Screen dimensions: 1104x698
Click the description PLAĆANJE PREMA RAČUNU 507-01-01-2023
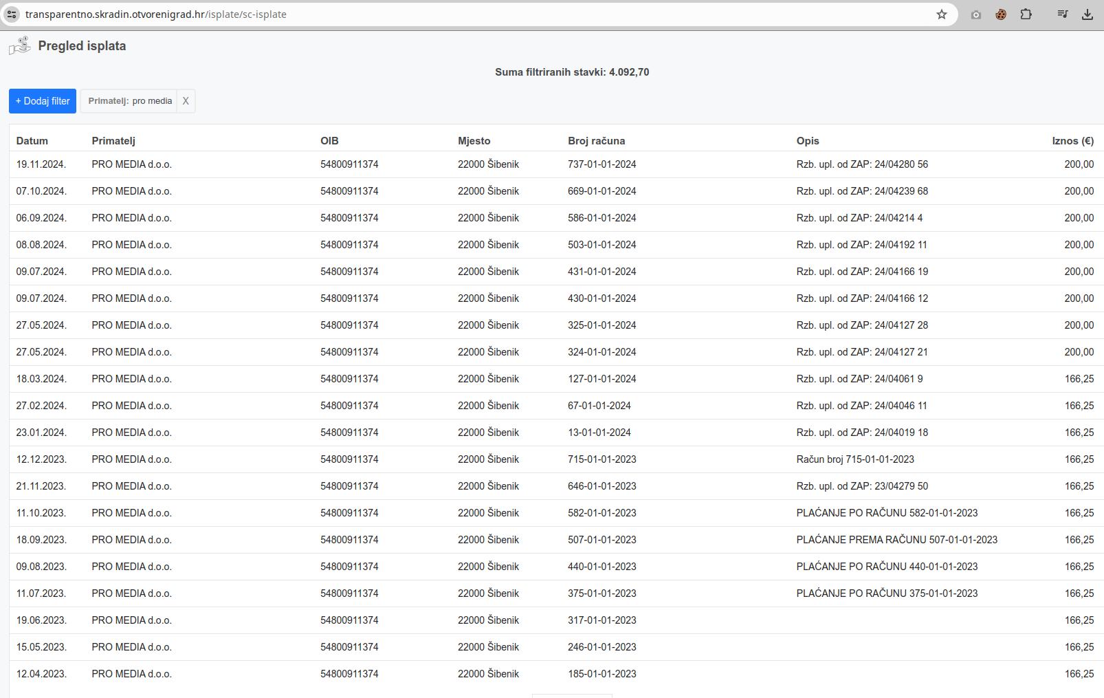pyautogui.click(x=896, y=540)
